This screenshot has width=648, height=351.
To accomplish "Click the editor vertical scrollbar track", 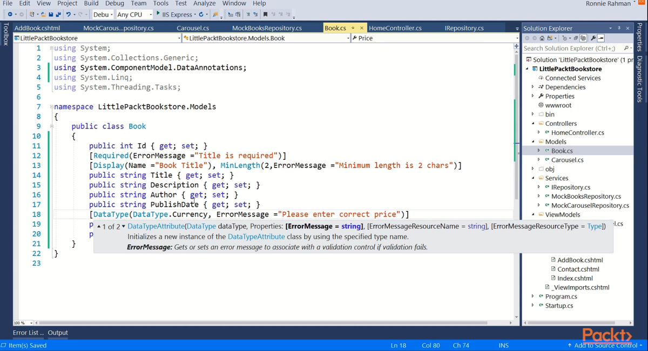I will click(516, 184).
